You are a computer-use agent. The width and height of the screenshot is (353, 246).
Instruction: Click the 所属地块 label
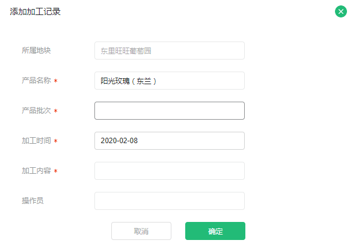pyautogui.click(x=36, y=51)
